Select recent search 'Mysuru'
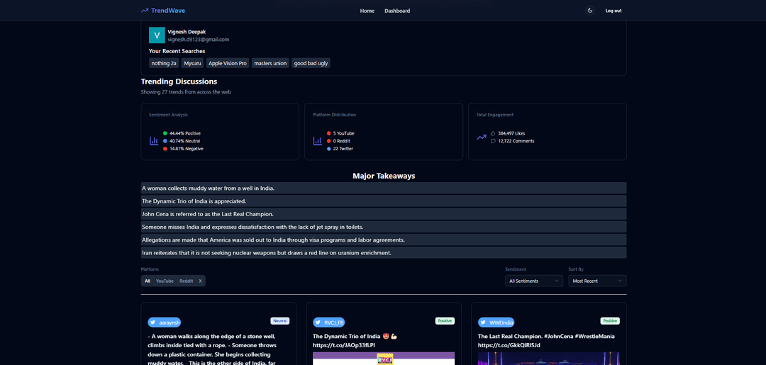Viewport: 766px width, 365px height. (x=192, y=64)
